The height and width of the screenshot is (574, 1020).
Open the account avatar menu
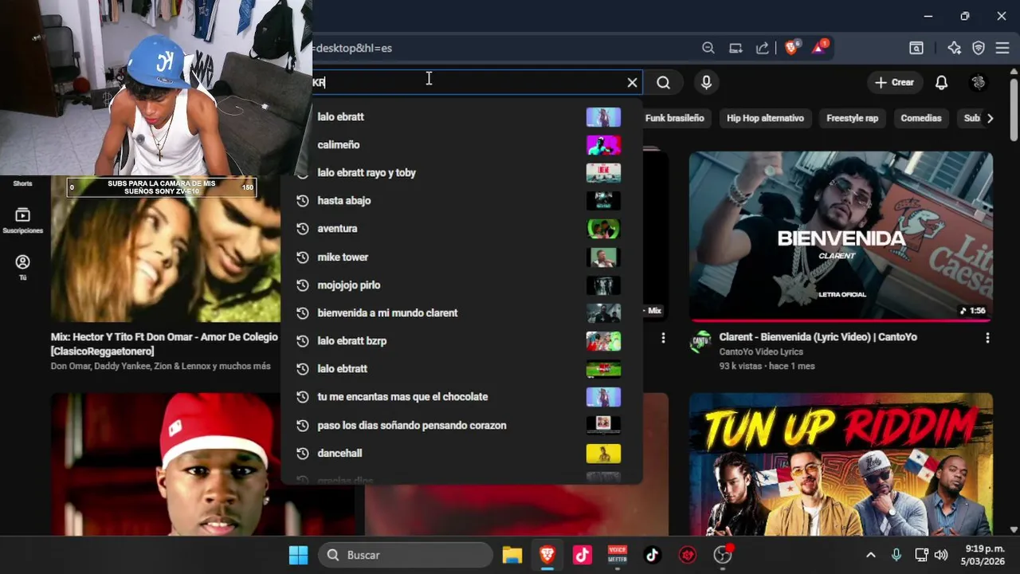tap(979, 82)
